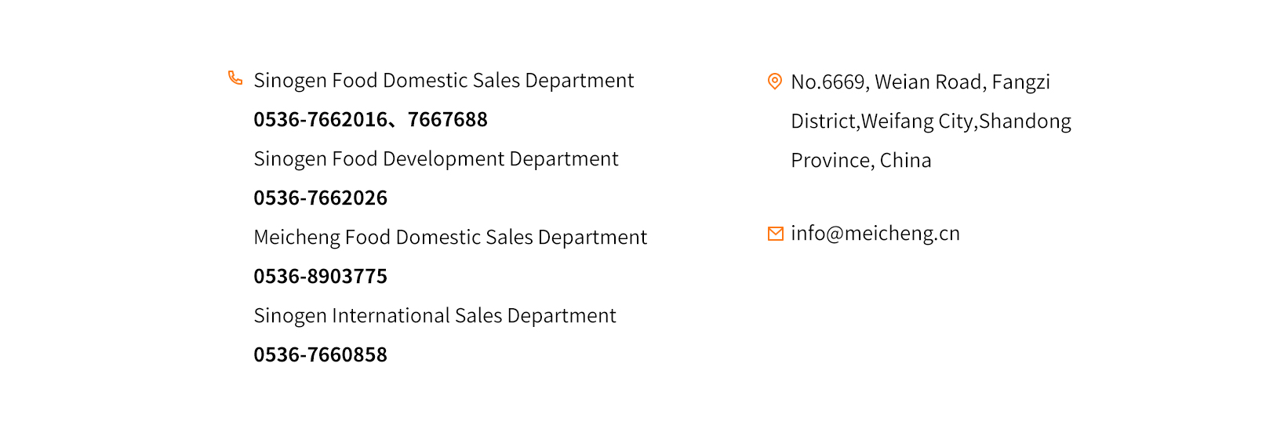Image resolution: width=1273 pixels, height=425 pixels.
Task: Select the Sinogen International Sales Department label
Action: pyautogui.click(x=435, y=316)
